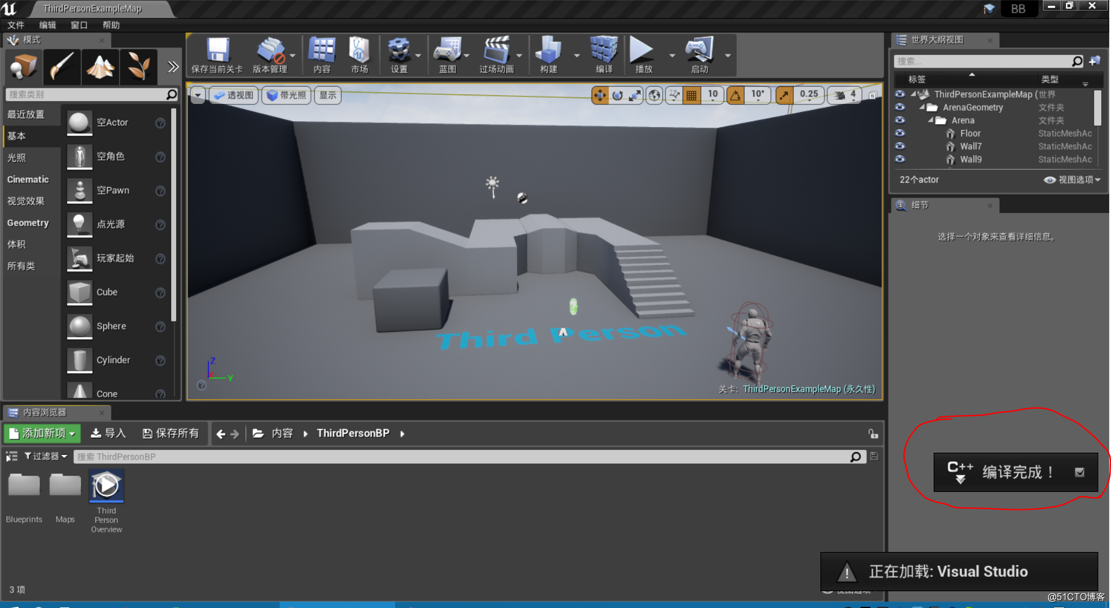1111x608 pixels.
Task: Click the Play toolbar icon
Action: coord(643,55)
